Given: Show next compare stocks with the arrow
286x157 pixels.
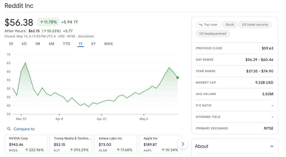Looking at the screenshot, I should pos(183,144).
